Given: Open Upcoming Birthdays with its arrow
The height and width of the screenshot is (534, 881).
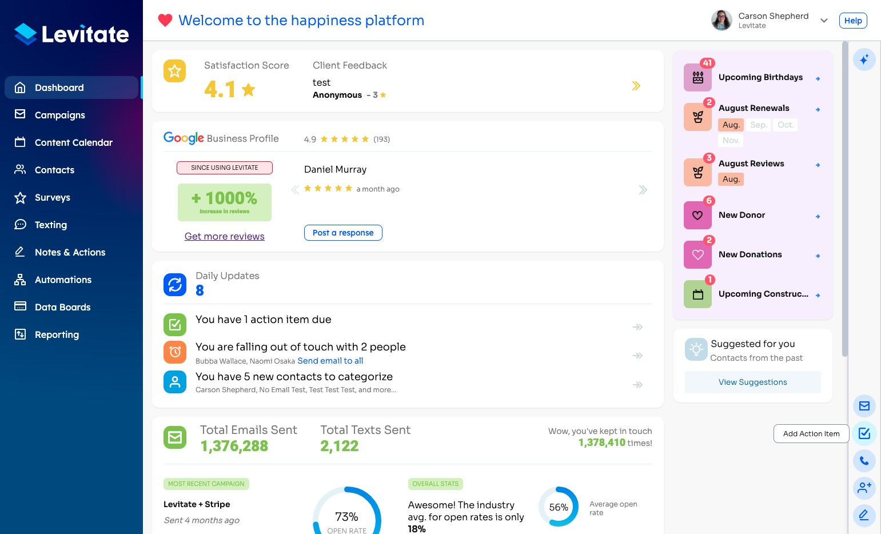Looking at the screenshot, I should pyautogui.click(x=818, y=78).
